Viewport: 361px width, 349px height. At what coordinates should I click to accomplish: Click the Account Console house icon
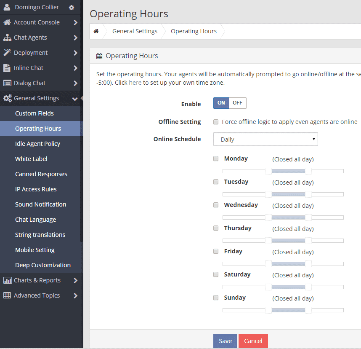click(7, 22)
